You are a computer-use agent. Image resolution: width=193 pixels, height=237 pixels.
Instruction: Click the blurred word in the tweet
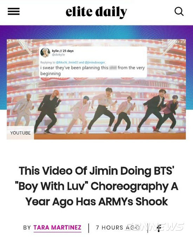[113, 68]
